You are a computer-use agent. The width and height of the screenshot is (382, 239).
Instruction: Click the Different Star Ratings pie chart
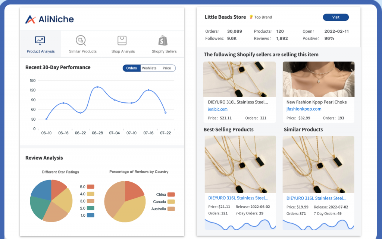[51, 201]
